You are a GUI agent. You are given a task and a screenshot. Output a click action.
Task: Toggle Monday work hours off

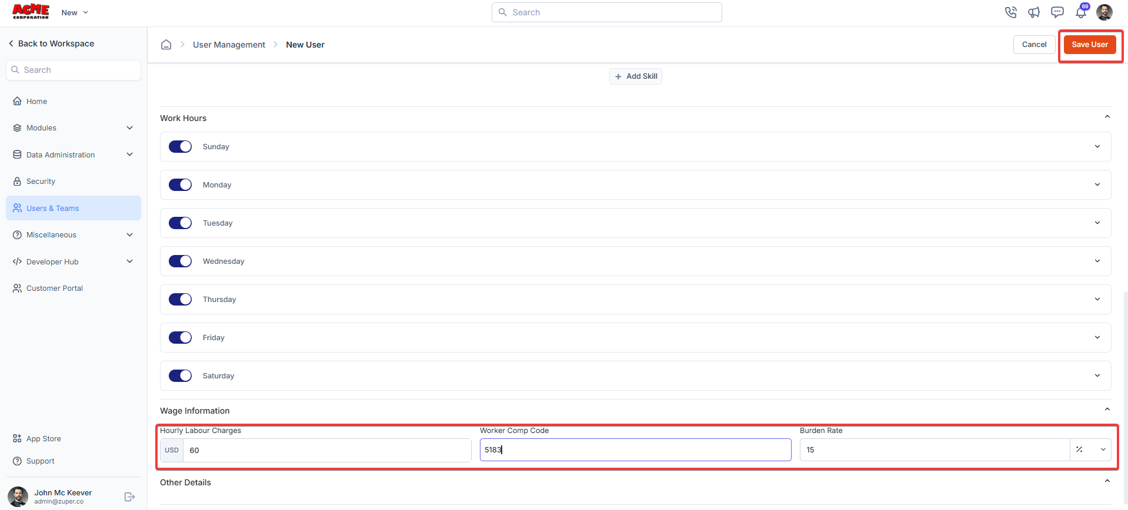[x=180, y=184]
